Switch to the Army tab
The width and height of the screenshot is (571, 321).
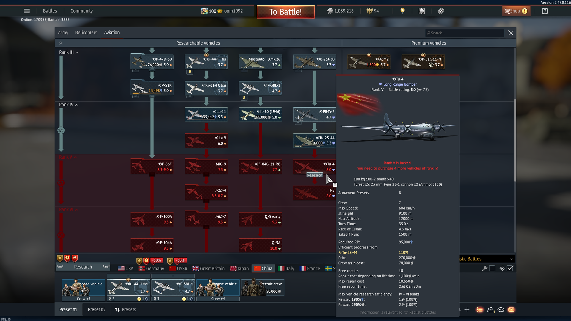(63, 33)
